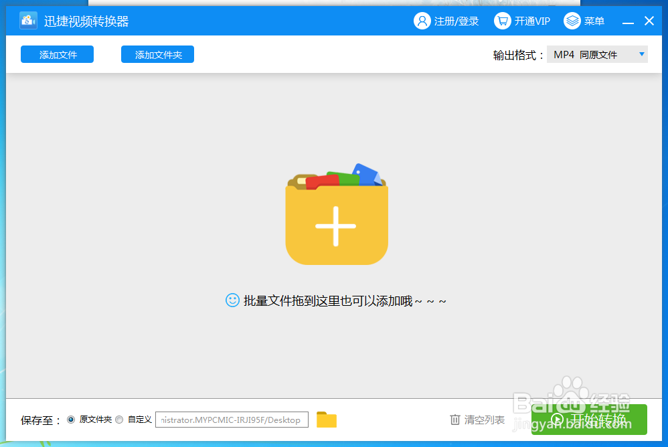The width and height of the screenshot is (668, 447).
Task: Click the trash icon beside 清空列表
Action: 454,420
